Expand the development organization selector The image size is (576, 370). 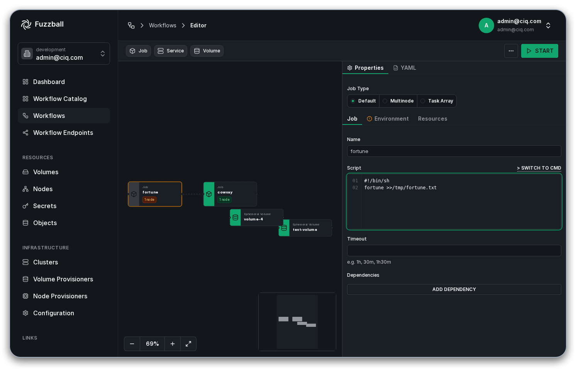click(x=64, y=54)
